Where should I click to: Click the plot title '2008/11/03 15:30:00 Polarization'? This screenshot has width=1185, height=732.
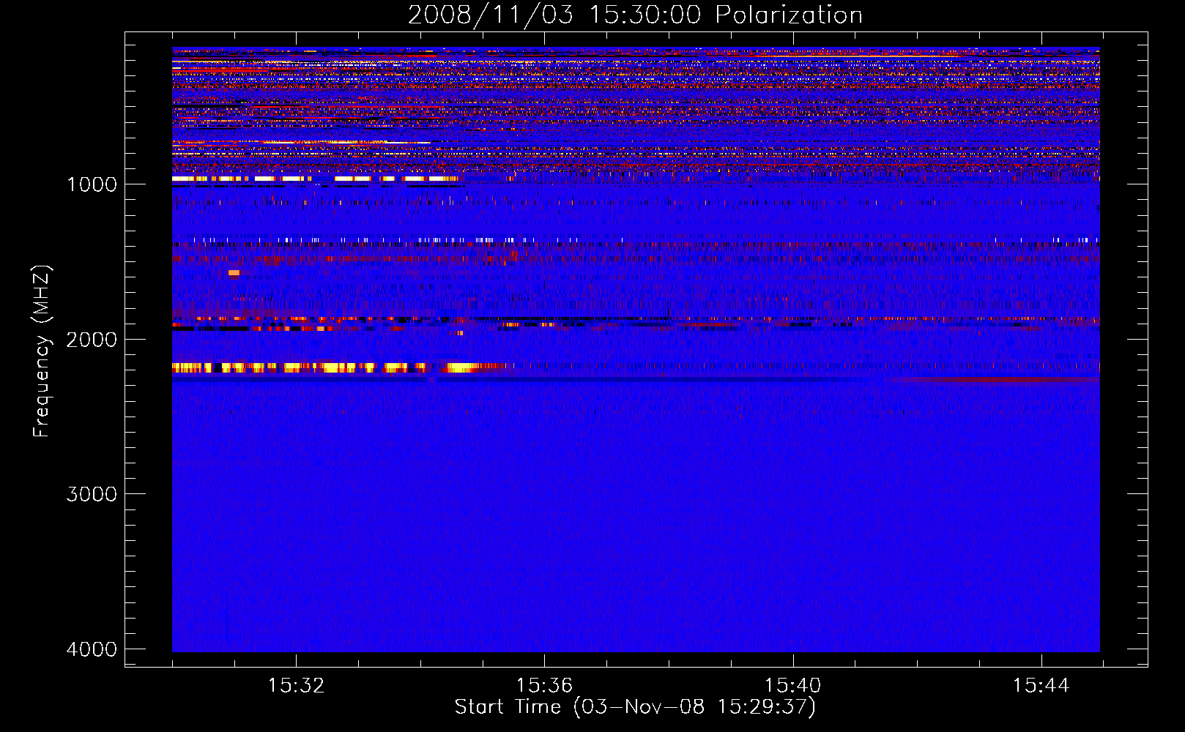coord(635,15)
